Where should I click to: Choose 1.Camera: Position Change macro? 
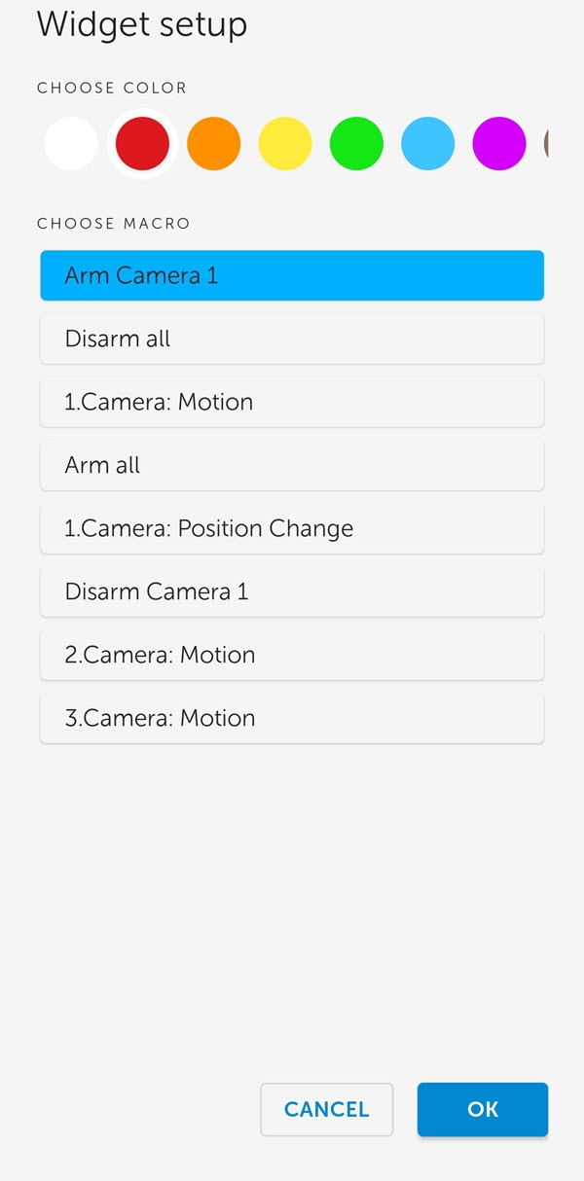292,528
